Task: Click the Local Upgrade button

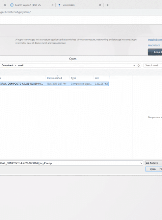Action: click(x=155, y=52)
